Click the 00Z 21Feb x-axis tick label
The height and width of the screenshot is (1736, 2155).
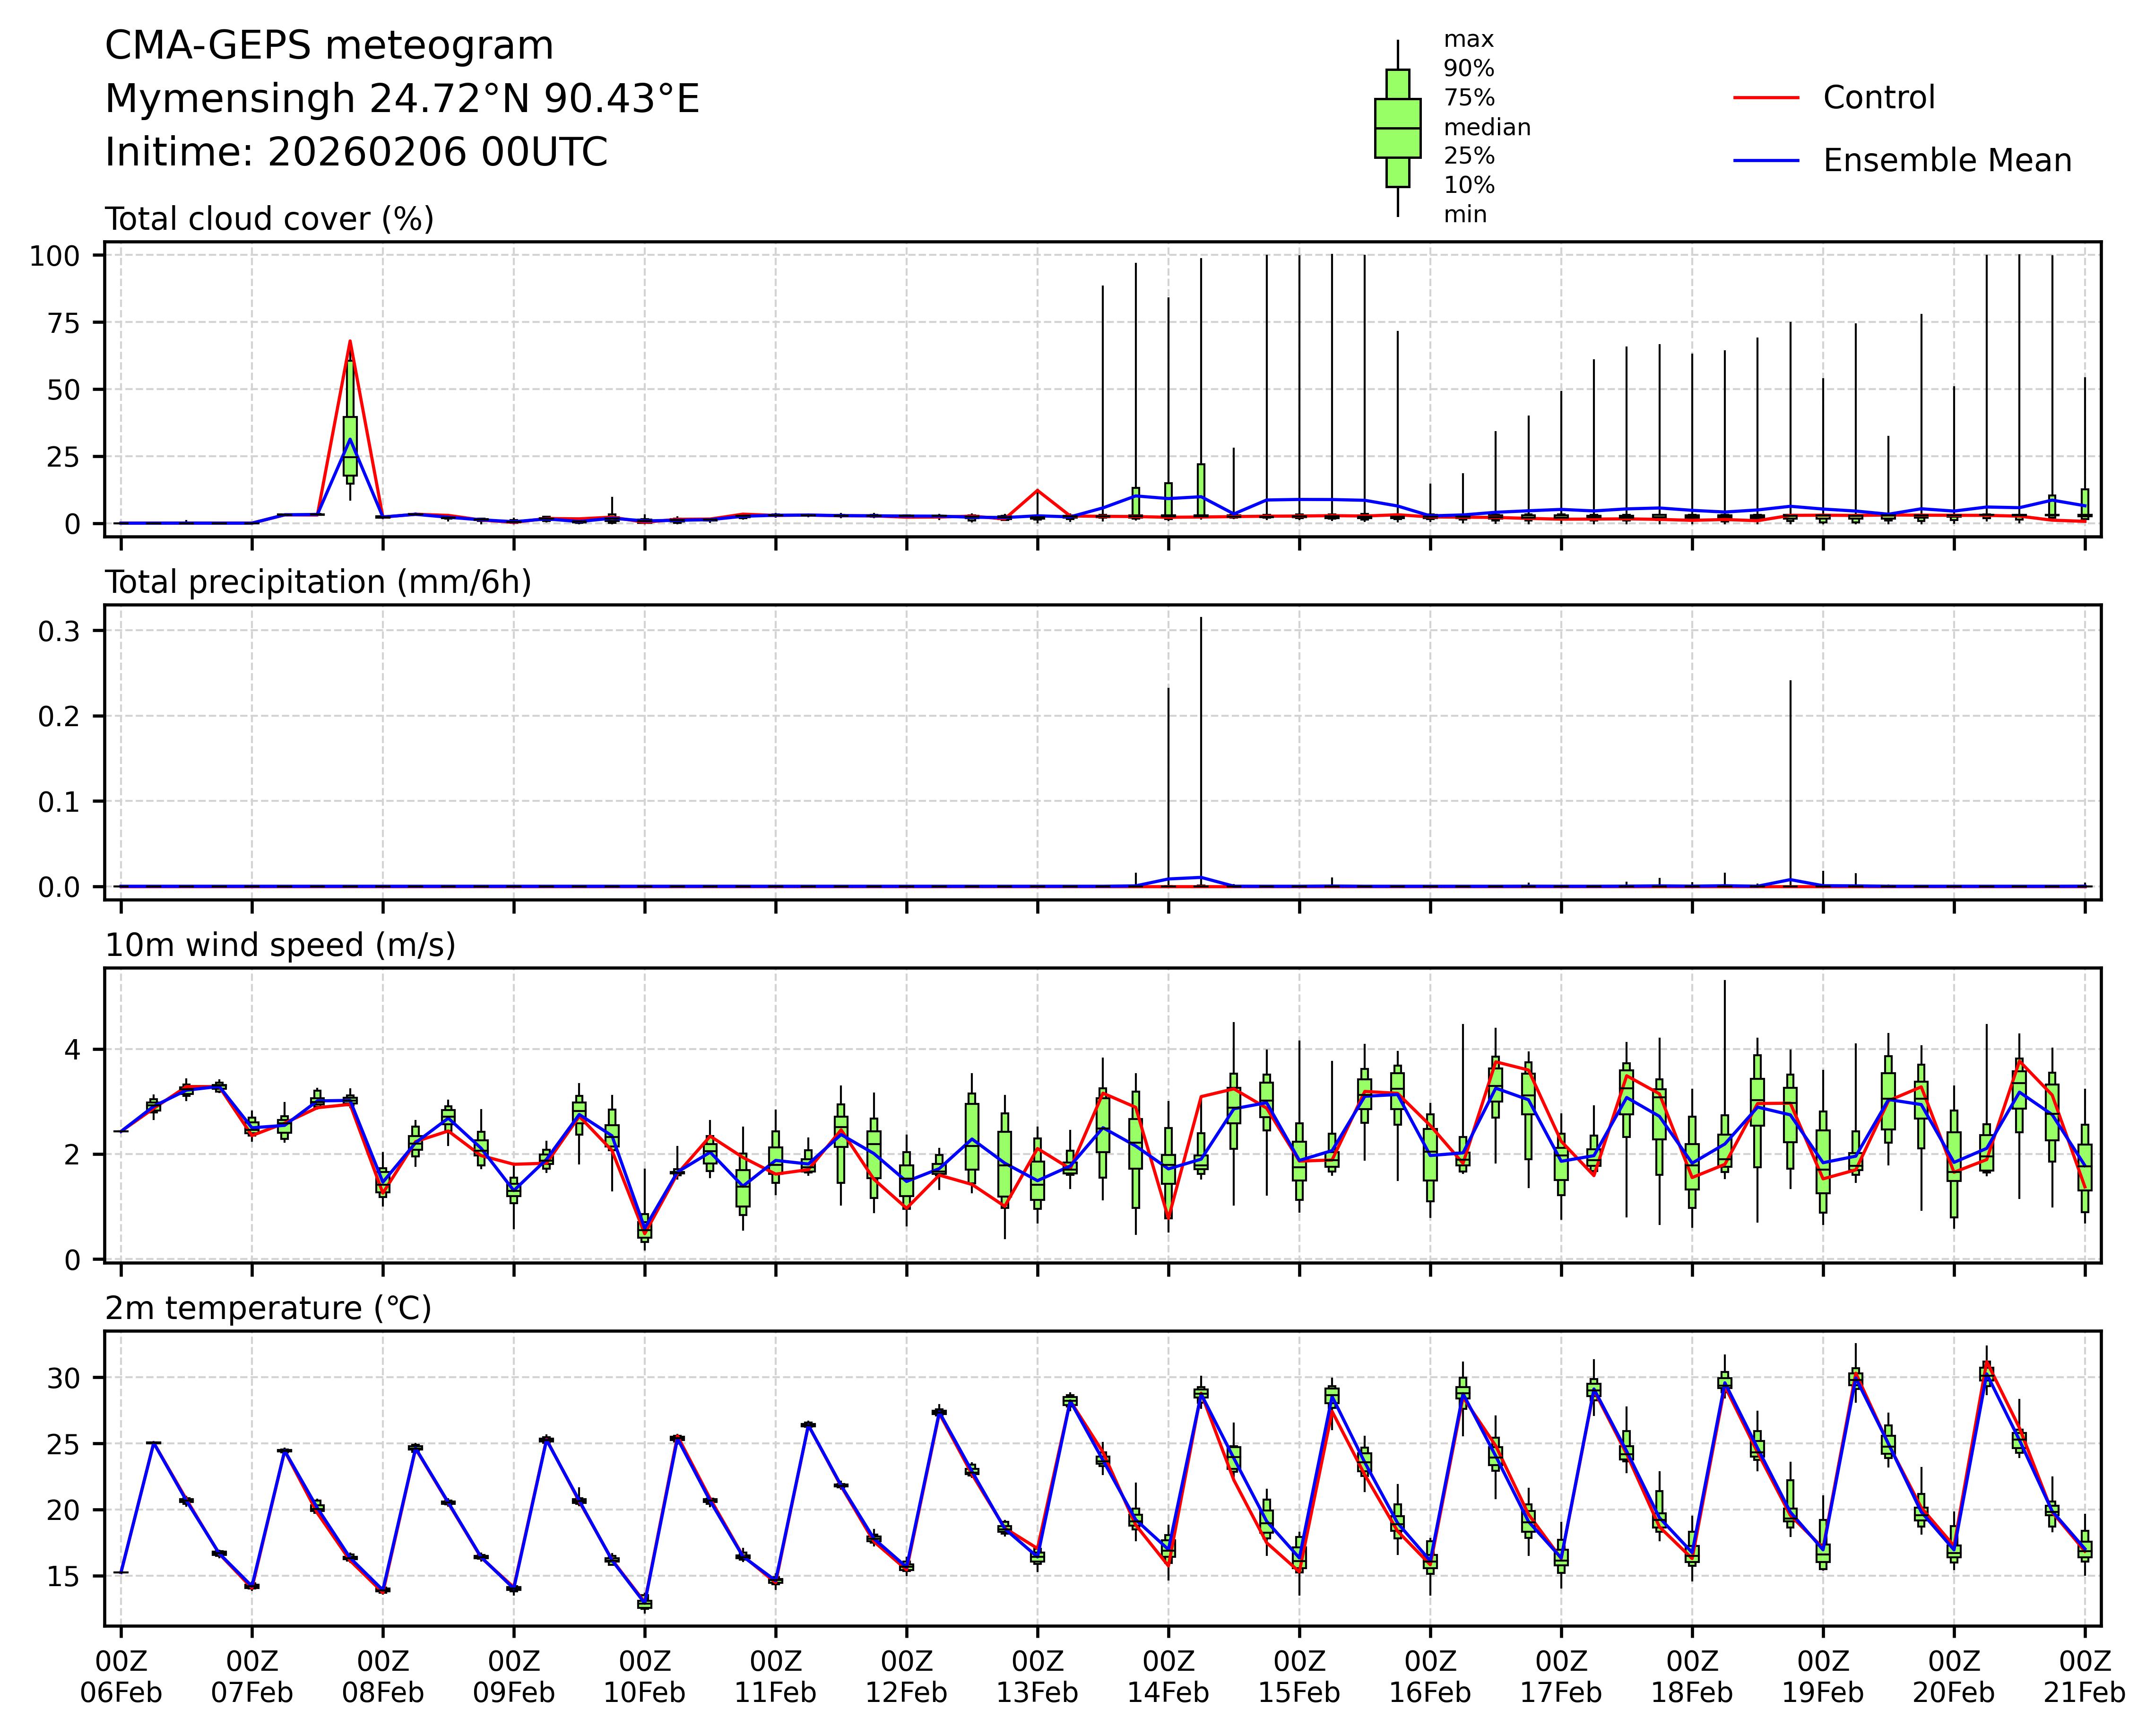pyautogui.click(x=2084, y=1677)
